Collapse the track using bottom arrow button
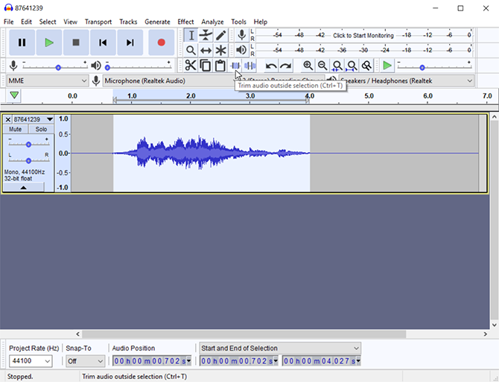The height and width of the screenshot is (382, 499). tap(23, 188)
